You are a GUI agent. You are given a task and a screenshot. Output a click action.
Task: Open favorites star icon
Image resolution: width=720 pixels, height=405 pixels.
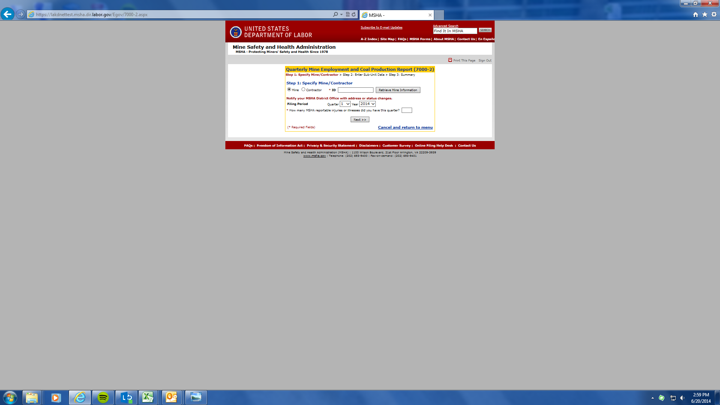705,14
